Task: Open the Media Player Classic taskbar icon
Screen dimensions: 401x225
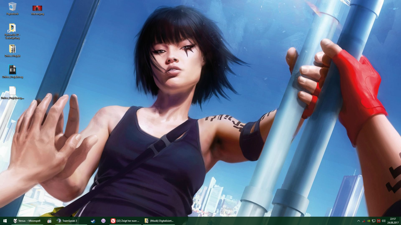Action: [x=49, y=221]
